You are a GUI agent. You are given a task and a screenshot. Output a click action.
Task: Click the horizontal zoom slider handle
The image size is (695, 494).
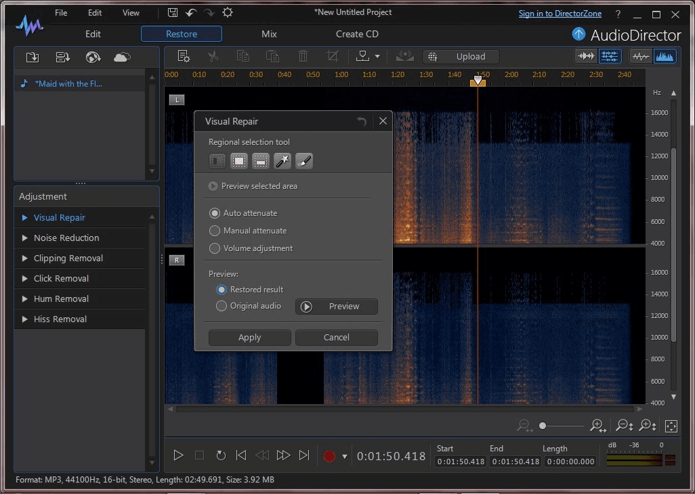pyautogui.click(x=543, y=426)
